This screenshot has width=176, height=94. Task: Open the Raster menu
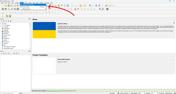[x=30, y=3]
